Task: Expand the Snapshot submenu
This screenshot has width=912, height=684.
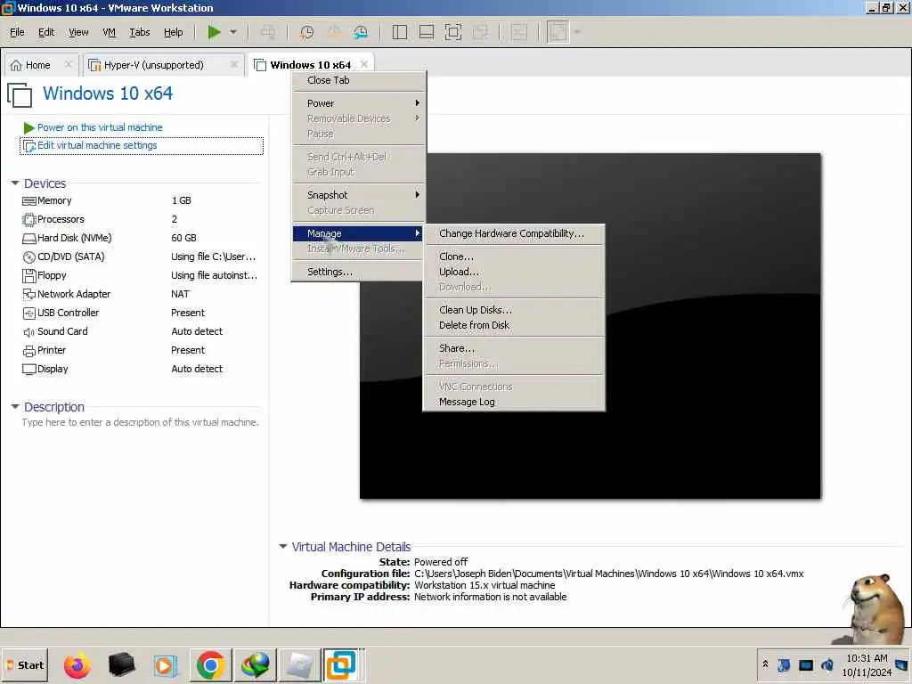Action: 359,195
